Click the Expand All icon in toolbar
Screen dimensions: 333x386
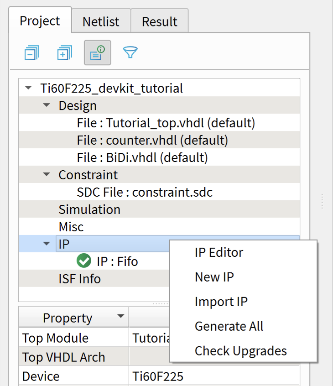(x=64, y=53)
